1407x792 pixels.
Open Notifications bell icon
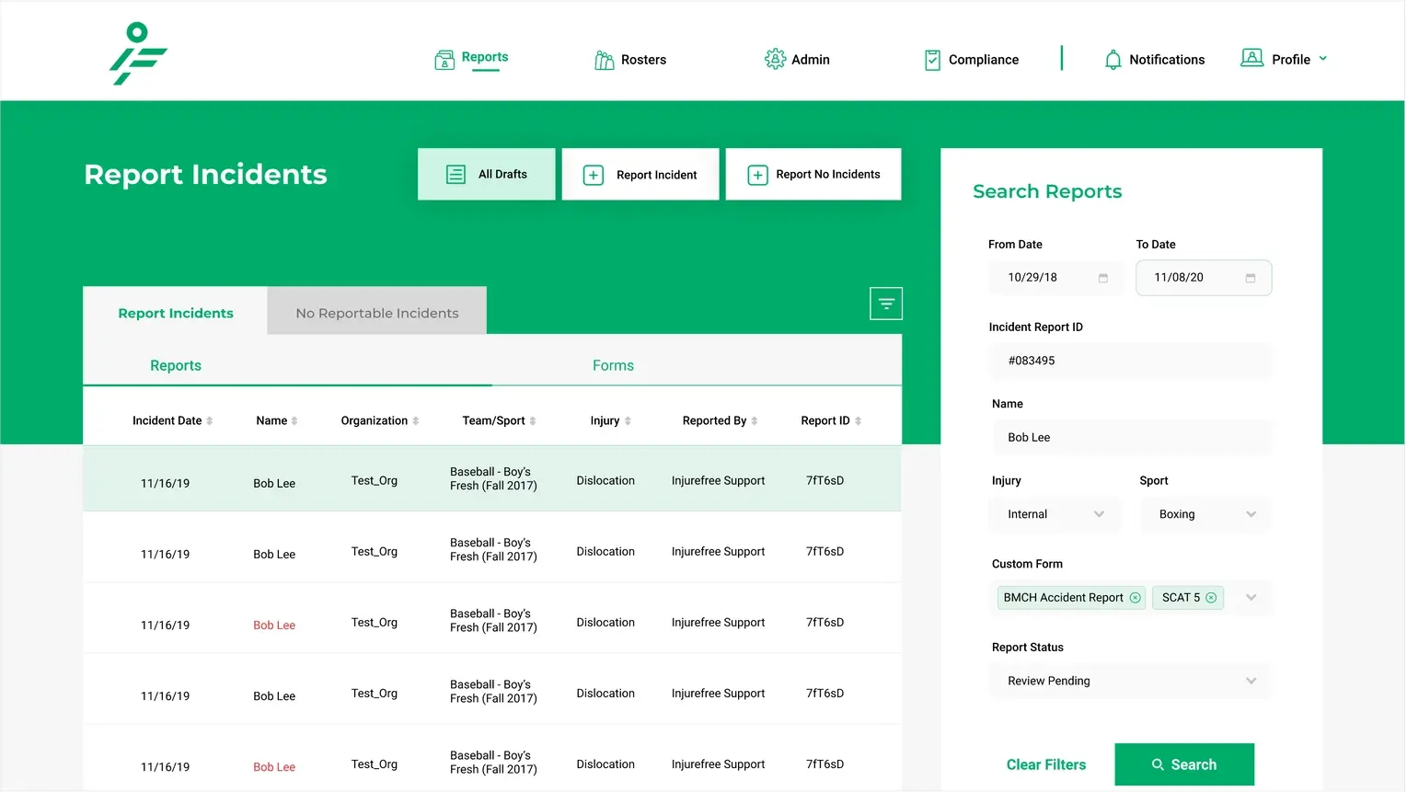click(1113, 60)
